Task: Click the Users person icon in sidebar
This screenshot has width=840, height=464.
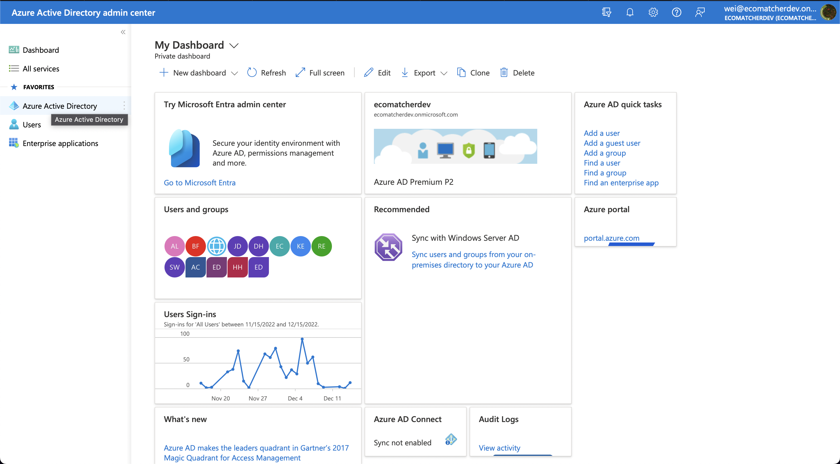Action: coord(14,124)
